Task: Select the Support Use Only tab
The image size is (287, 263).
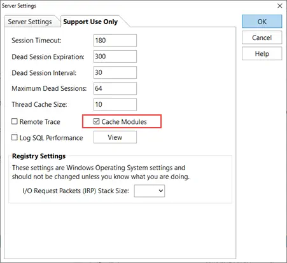Action: click(x=90, y=22)
